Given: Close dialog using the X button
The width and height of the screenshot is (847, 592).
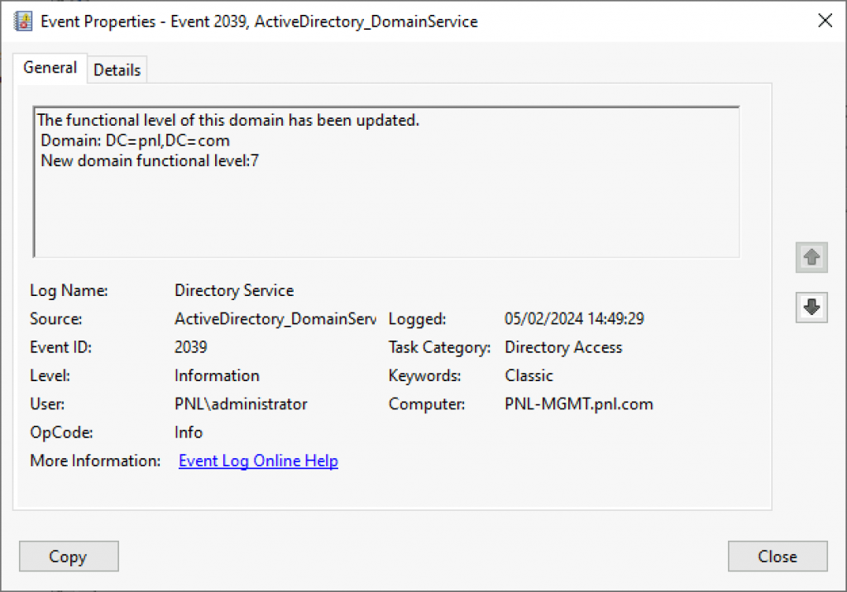Looking at the screenshot, I should (x=825, y=21).
